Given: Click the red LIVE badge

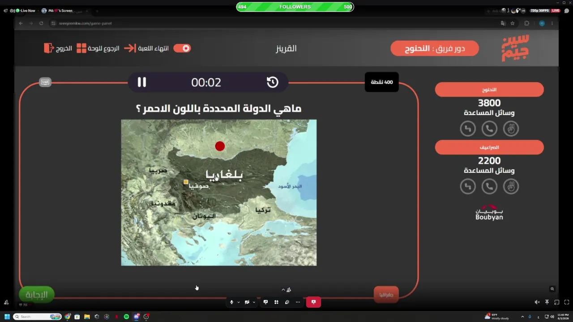Looking at the screenshot, I should click(x=556, y=11).
